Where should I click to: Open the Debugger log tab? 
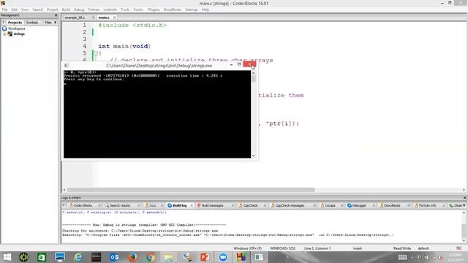[x=359, y=205]
